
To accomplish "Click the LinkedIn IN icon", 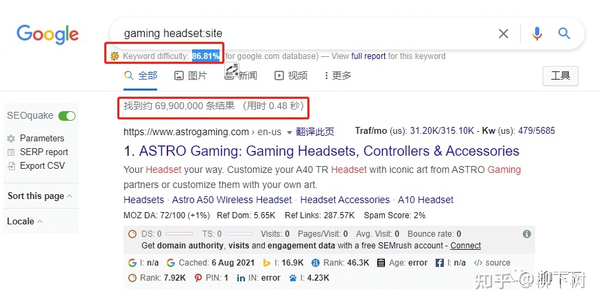I will pyautogui.click(x=241, y=278).
